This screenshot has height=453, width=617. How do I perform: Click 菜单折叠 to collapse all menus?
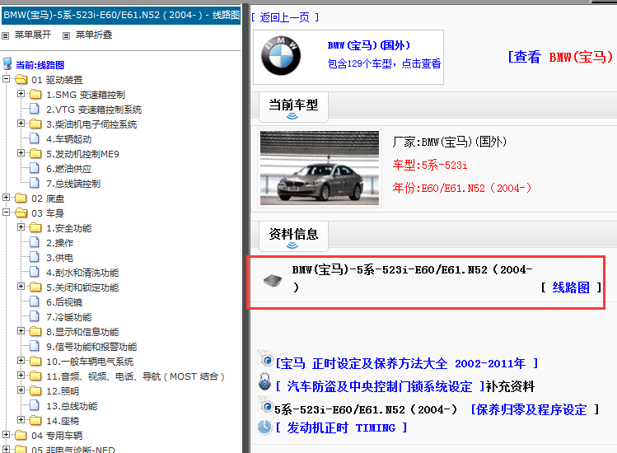(94, 35)
